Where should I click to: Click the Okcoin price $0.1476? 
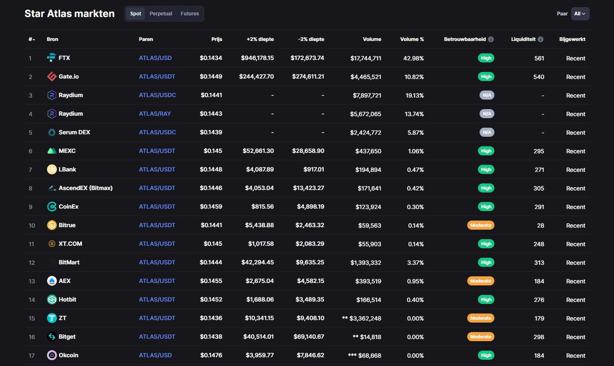pos(211,355)
